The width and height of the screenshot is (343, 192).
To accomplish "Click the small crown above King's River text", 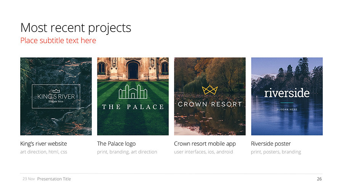I will (56, 91).
